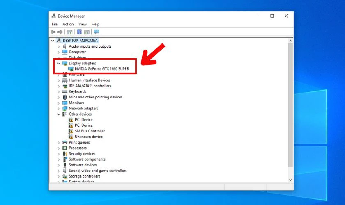345x205 pixels.
Task: Click Scan for hardware changes monitor icon
Action: pyautogui.click(x=97, y=32)
